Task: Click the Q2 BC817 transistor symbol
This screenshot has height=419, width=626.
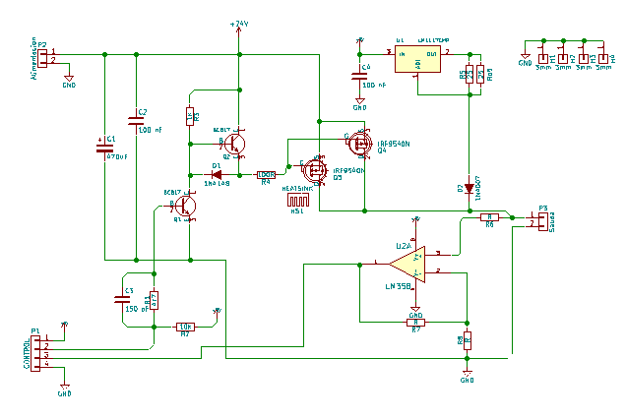Action: click(x=234, y=144)
